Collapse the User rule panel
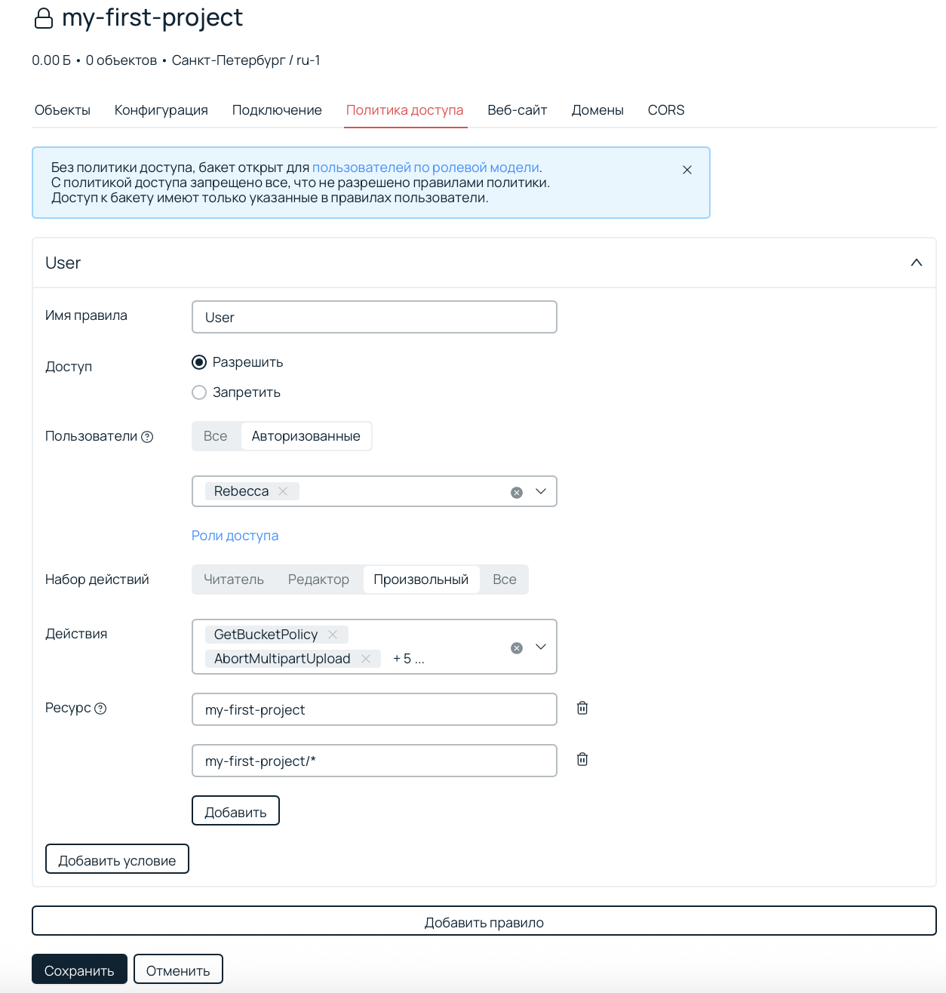The height and width of the screenshot is (993, 946). click(916, 263)
